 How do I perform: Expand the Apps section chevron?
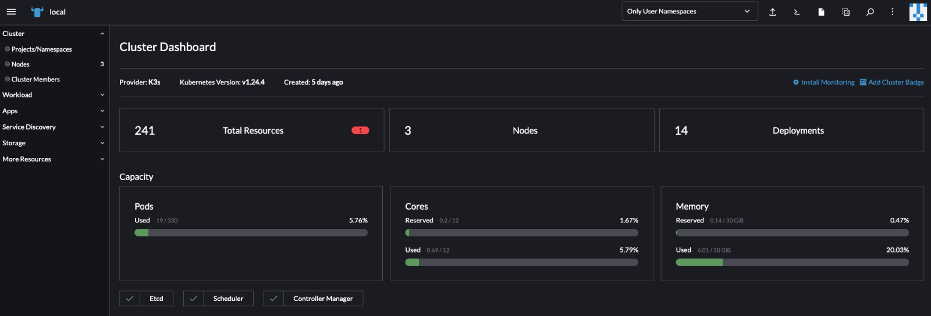(102, 111)
